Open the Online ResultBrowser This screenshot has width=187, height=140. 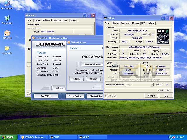click(x=92, y=64)
